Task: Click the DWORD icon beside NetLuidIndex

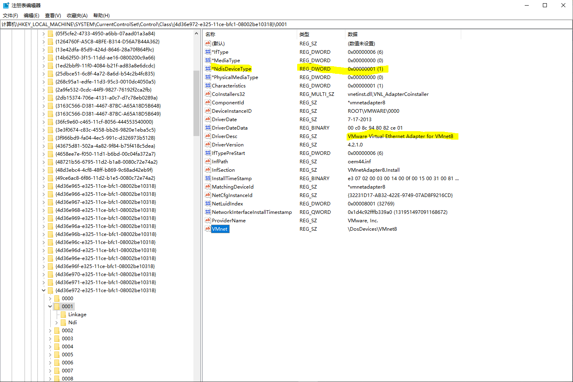Action: pos(207,203)
